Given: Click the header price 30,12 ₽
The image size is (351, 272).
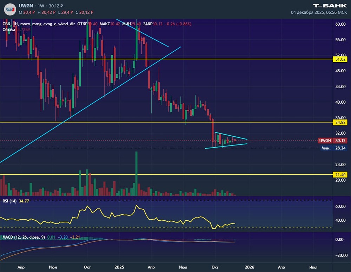Looking at the screenshot, I should pos(56,6).
